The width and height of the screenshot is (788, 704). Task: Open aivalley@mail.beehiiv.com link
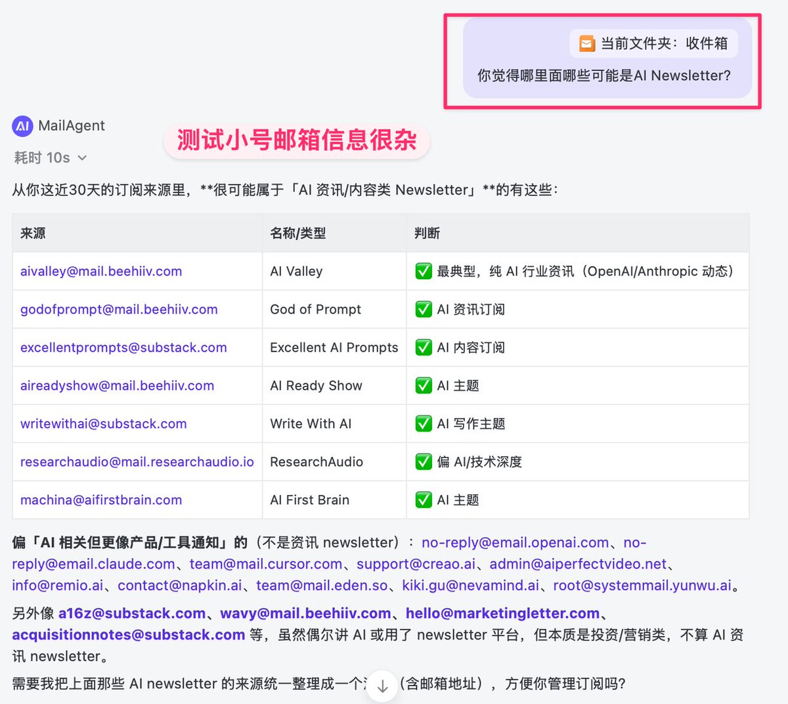[x=101, y=271]
